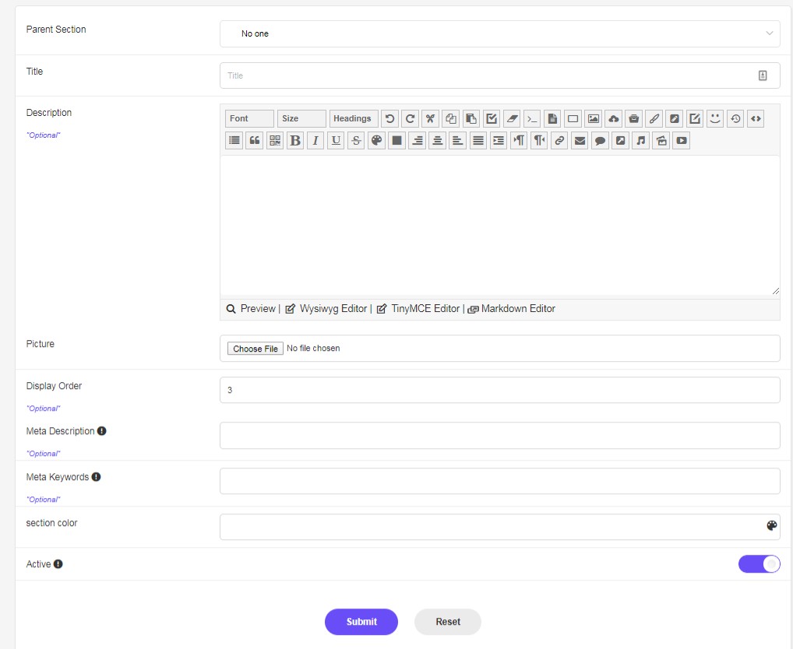The image size is (793, 649).
Task: Click the Bold formatting icon
Action: (x=295, y=140)
